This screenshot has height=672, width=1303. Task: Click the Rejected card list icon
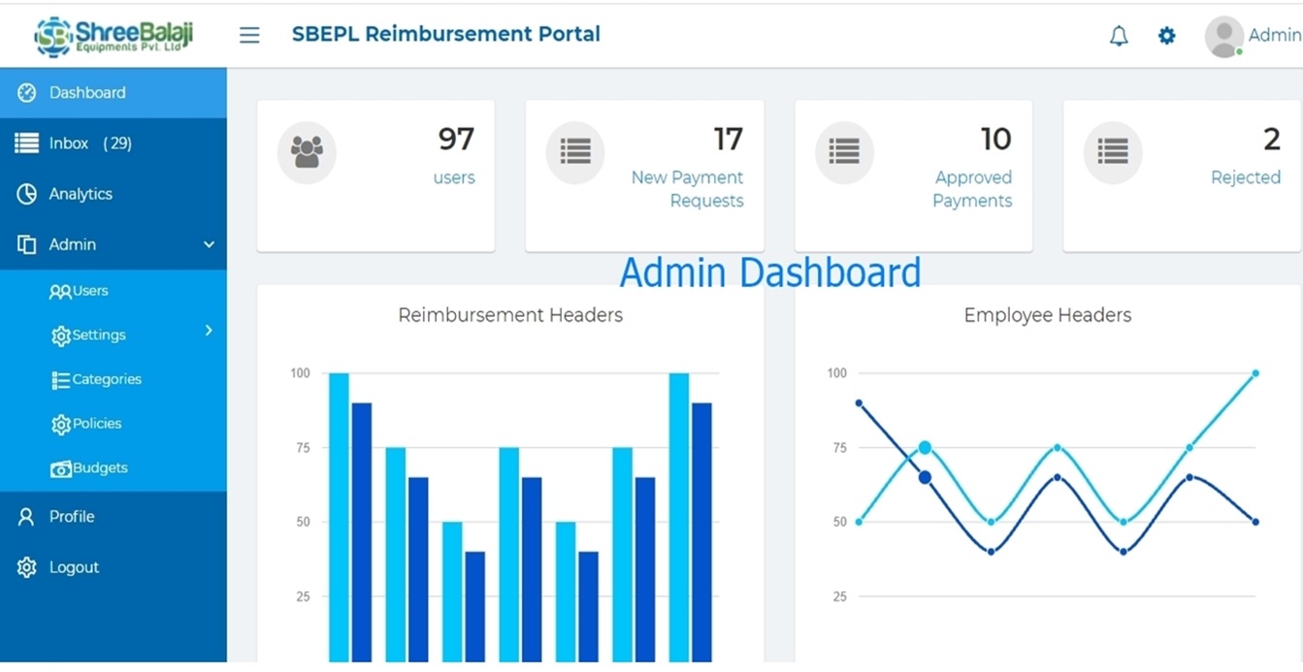tap(1113, 152)
